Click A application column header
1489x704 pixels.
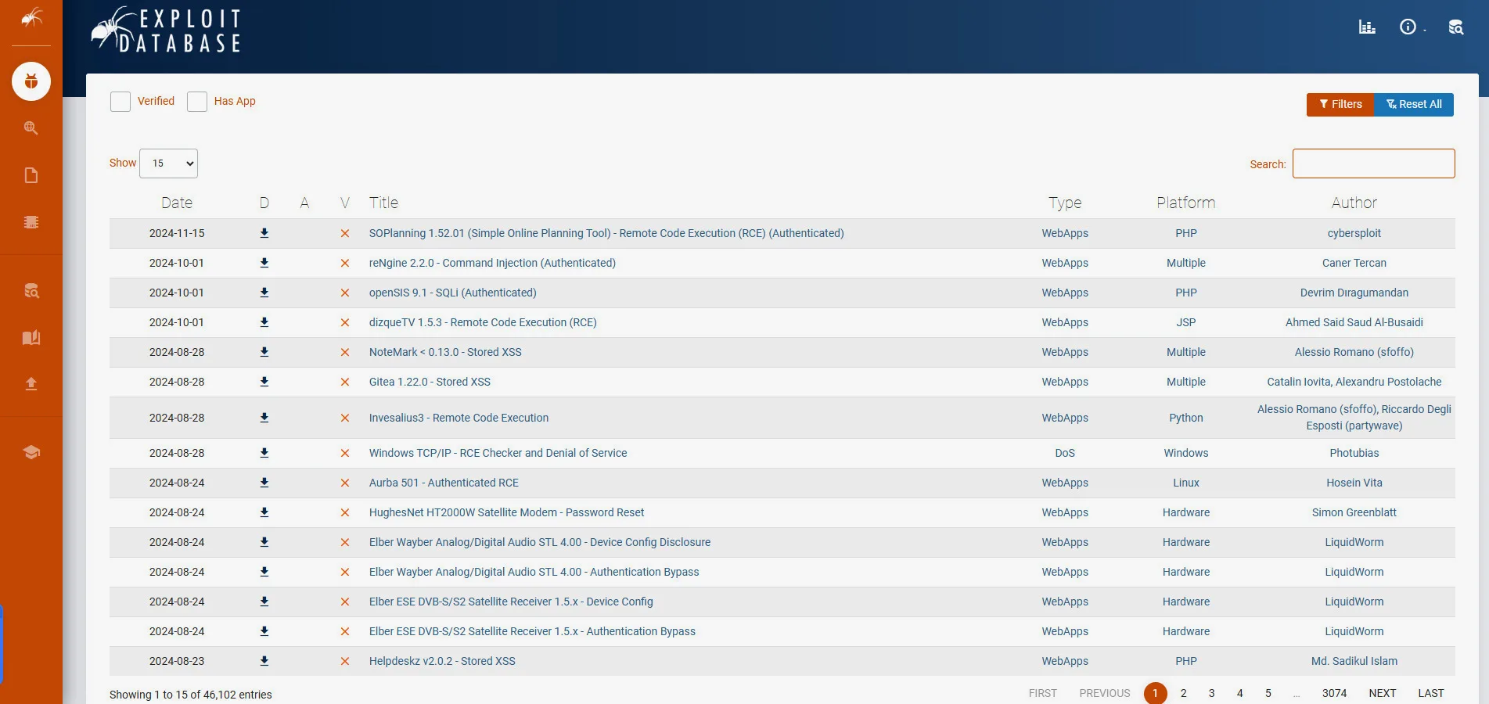(x=304, y=203)
